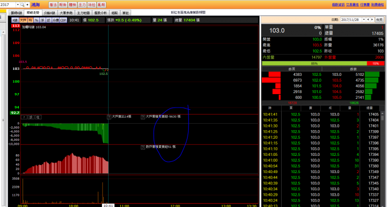The image size is (387, 207).
Task: Toggle the K線 chart button
Action: [x=15, y=20]
